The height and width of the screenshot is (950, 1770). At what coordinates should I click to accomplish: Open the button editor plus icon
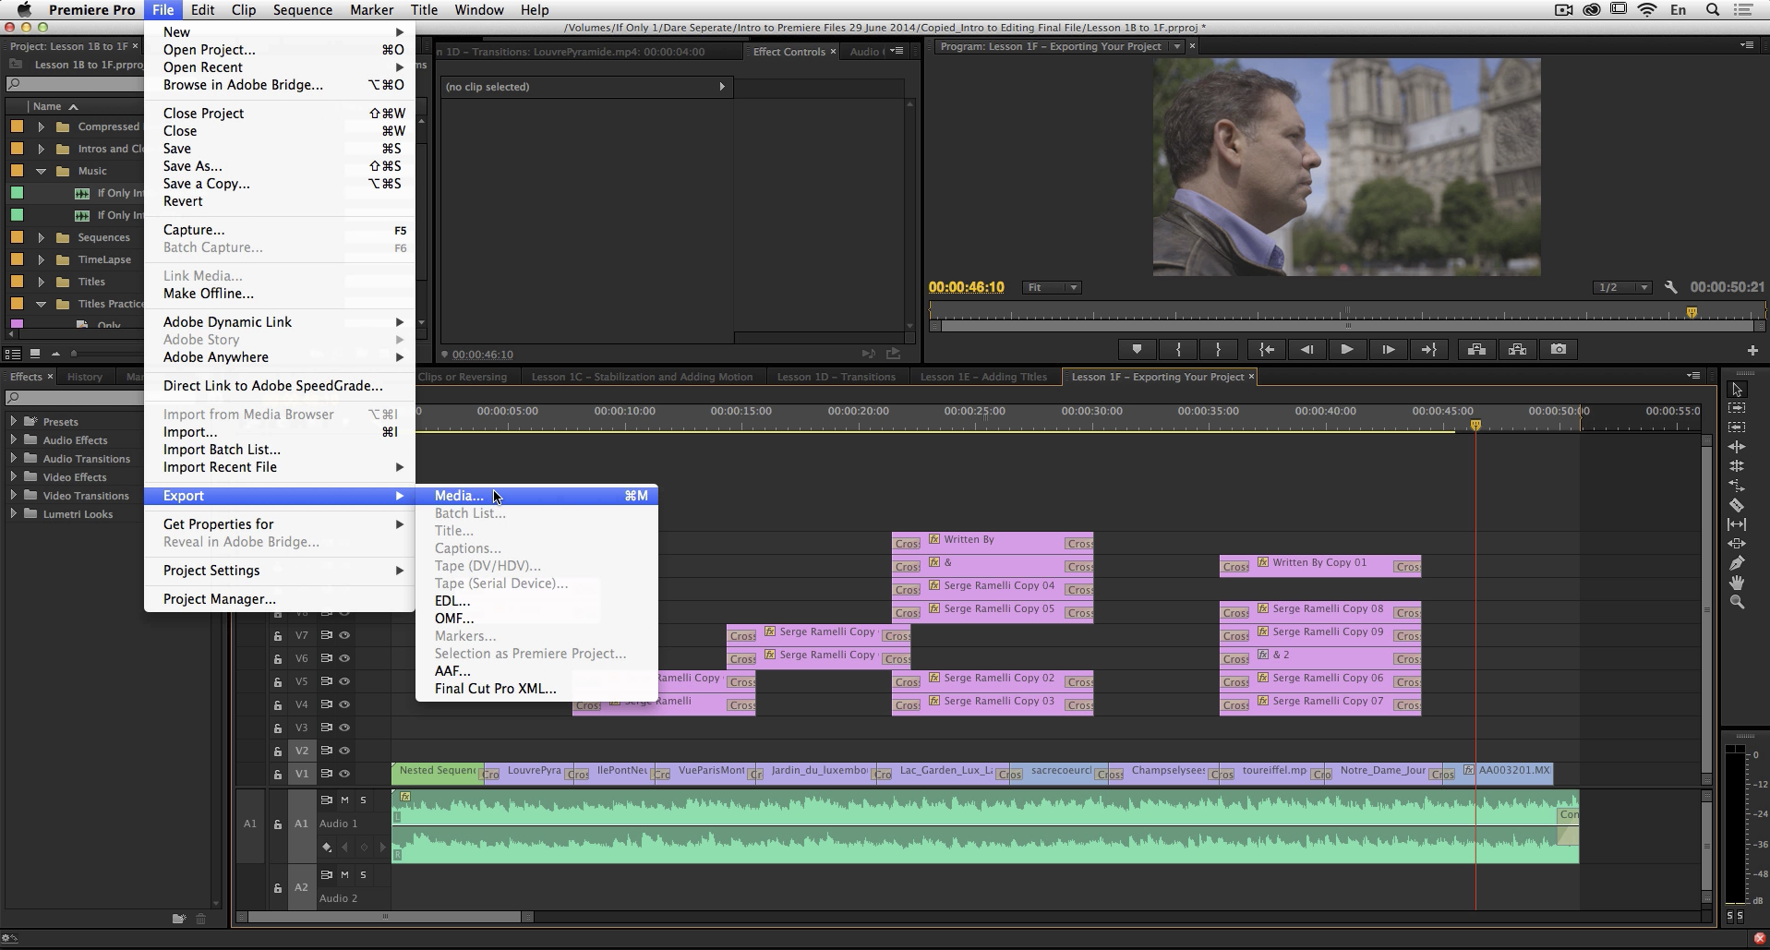pyautogui.click(x=1752, y=350)
